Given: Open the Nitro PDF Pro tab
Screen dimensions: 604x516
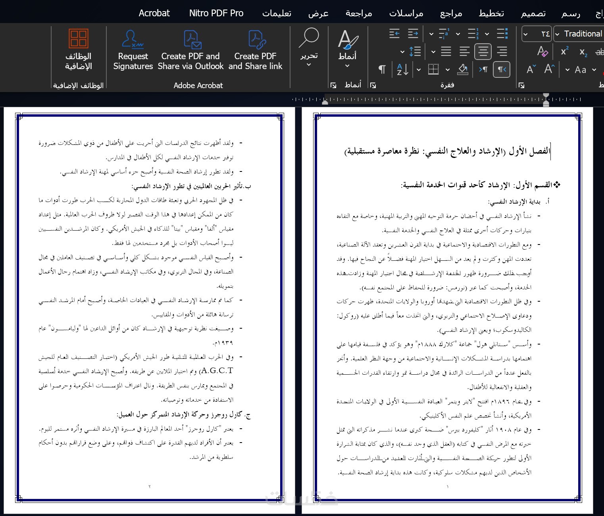Looking at the screenshot, I should point(216,13).
